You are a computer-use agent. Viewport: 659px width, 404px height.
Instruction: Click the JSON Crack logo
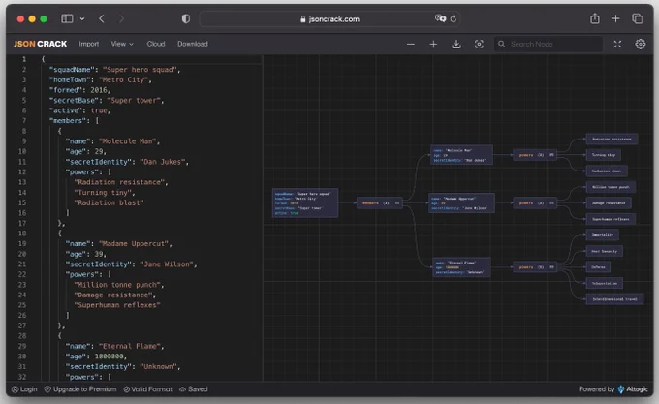point(41,44)
